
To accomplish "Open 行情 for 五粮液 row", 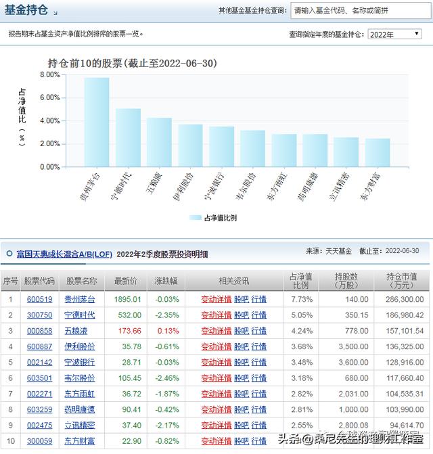I will (258, 331).
